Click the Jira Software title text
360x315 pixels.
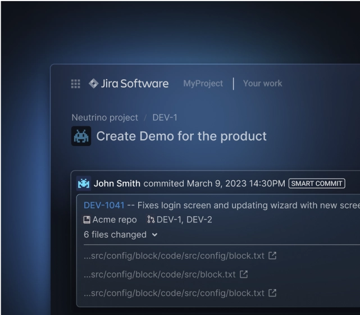[x=135, y=84]
